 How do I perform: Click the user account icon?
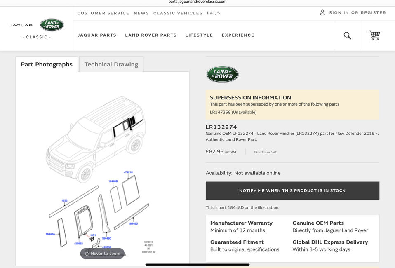pos(322,13)
